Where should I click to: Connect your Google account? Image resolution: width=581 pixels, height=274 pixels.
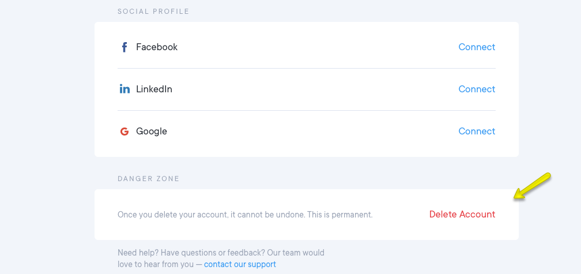coord(477,132)
